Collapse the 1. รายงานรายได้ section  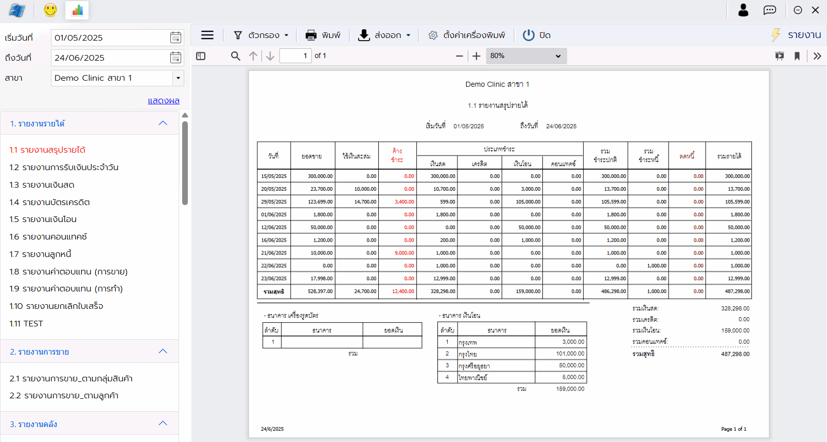point(163,123)
